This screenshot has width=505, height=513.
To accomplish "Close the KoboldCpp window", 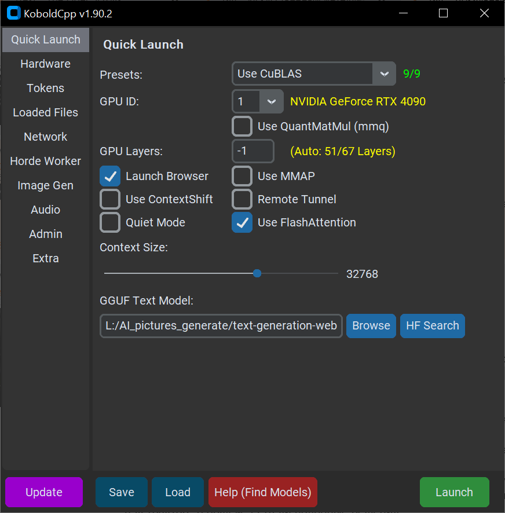I will tap(484, 13).
